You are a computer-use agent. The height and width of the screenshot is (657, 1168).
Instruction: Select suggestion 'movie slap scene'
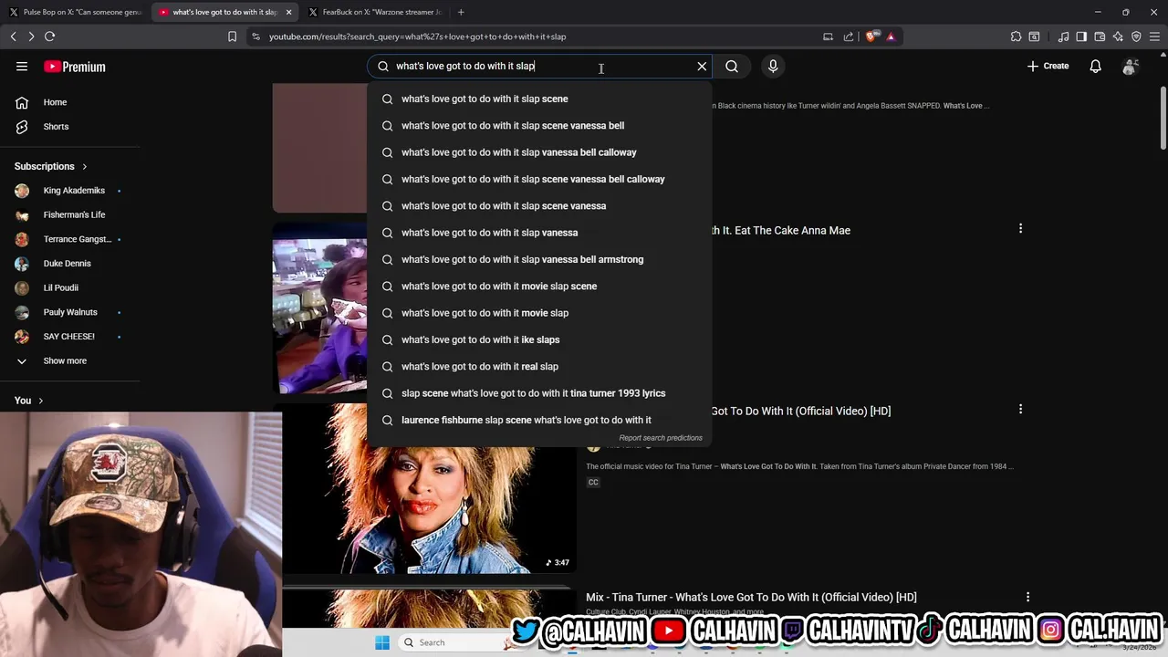538,286
